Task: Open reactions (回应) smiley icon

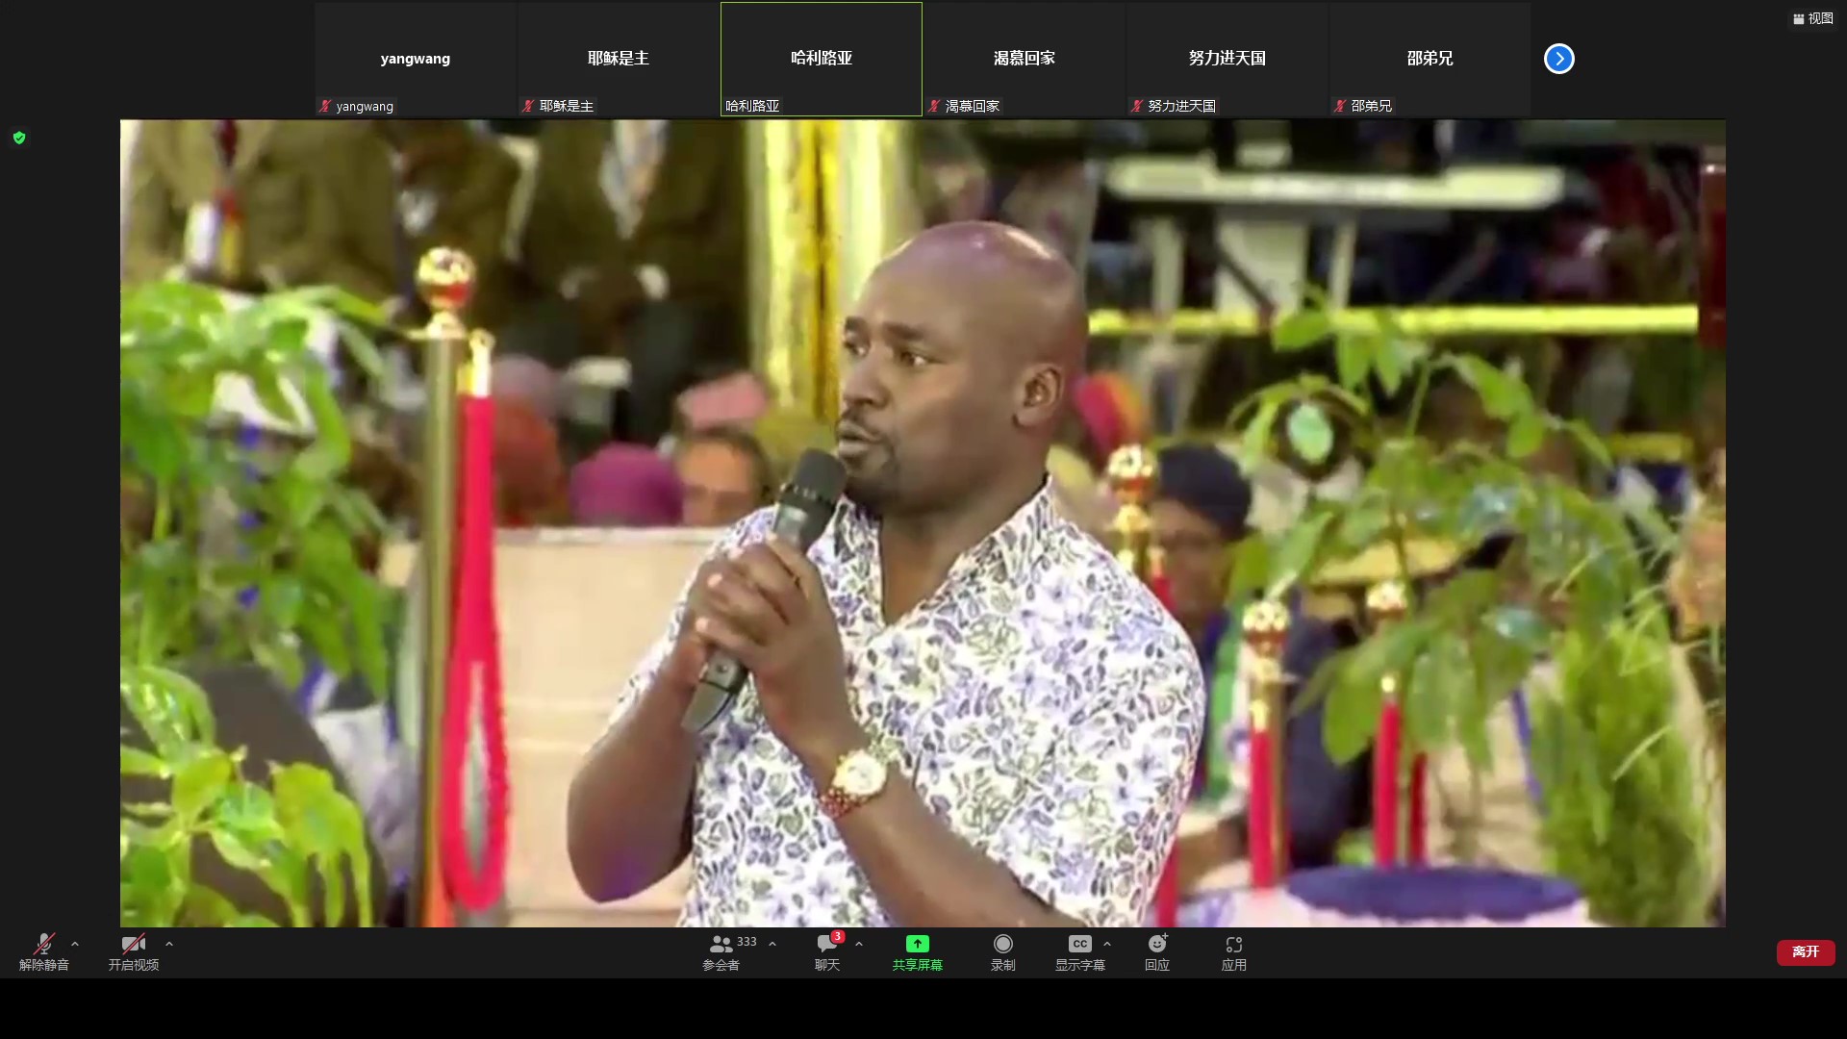Action: (x=1156, y=950)
